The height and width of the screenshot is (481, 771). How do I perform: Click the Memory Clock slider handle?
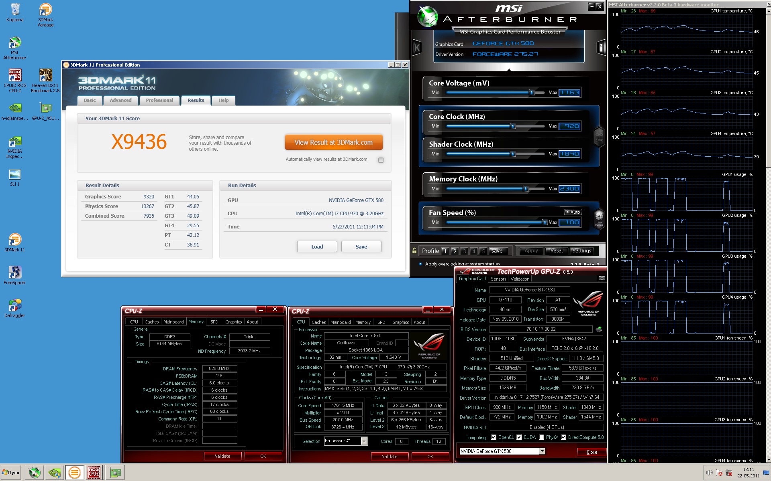[x=526, y=189]
